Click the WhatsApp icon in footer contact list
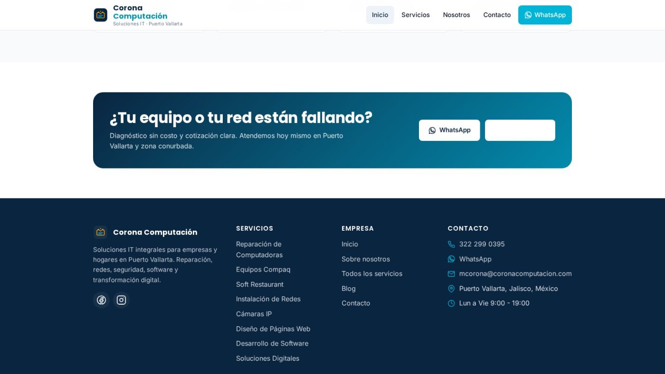 coord(451,259)
